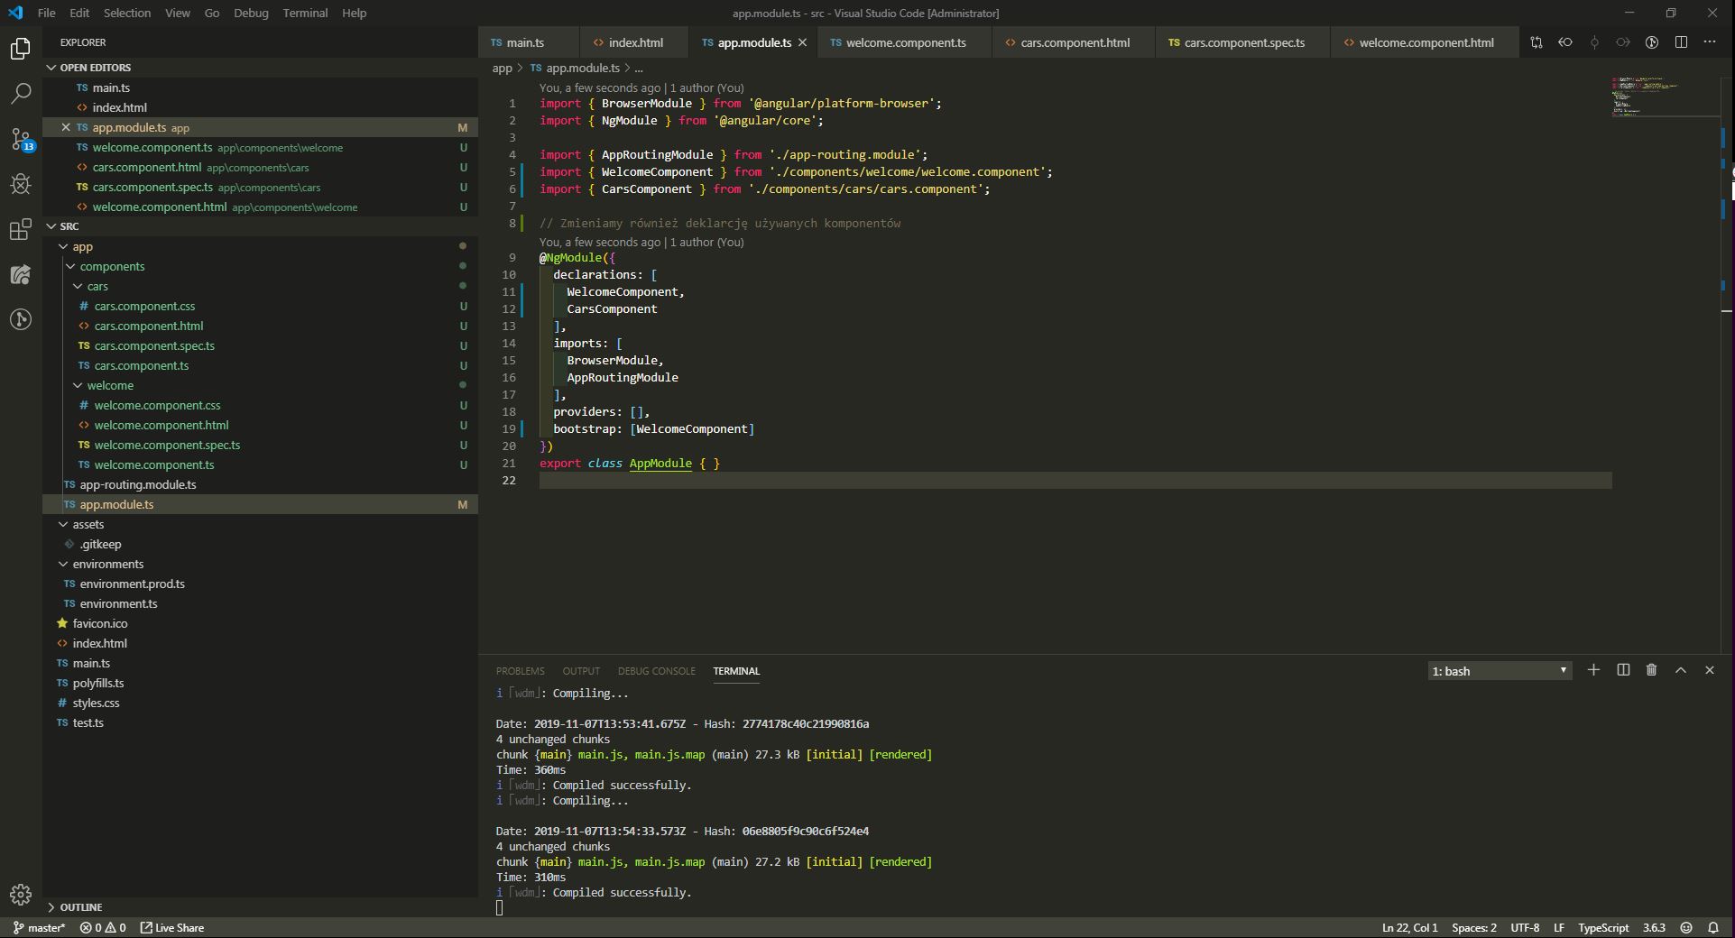
Task: Open the Manage gear icon
Action: 21,894
